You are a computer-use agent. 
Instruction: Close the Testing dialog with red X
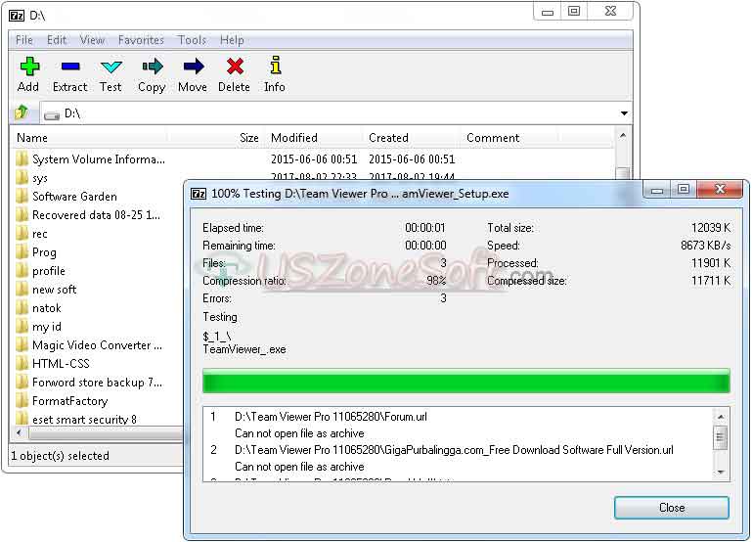[x=720, y=190]
